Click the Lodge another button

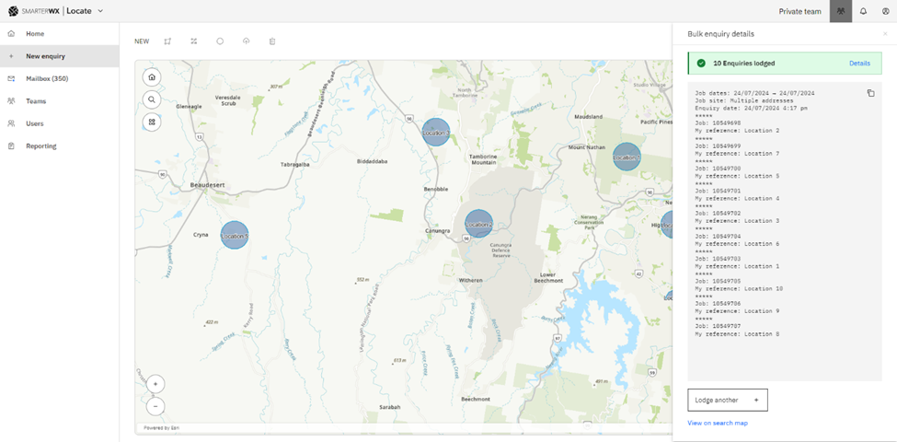[x=727, y=400]
